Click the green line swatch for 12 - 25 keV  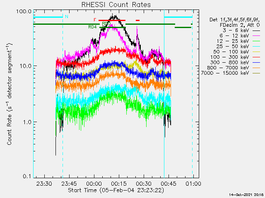256,41
